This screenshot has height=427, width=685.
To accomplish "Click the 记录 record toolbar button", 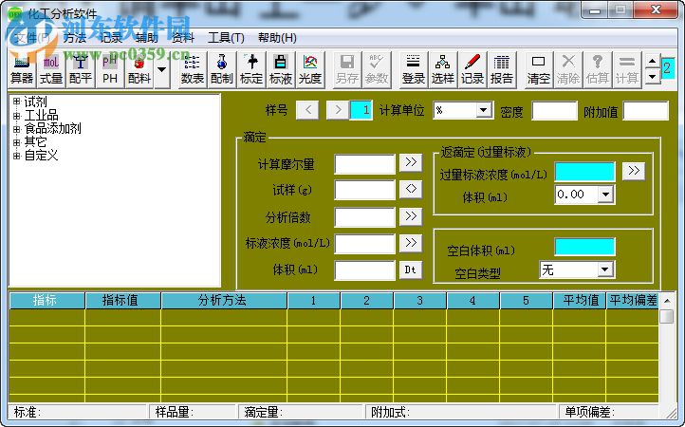I will [x=472, y=69].
